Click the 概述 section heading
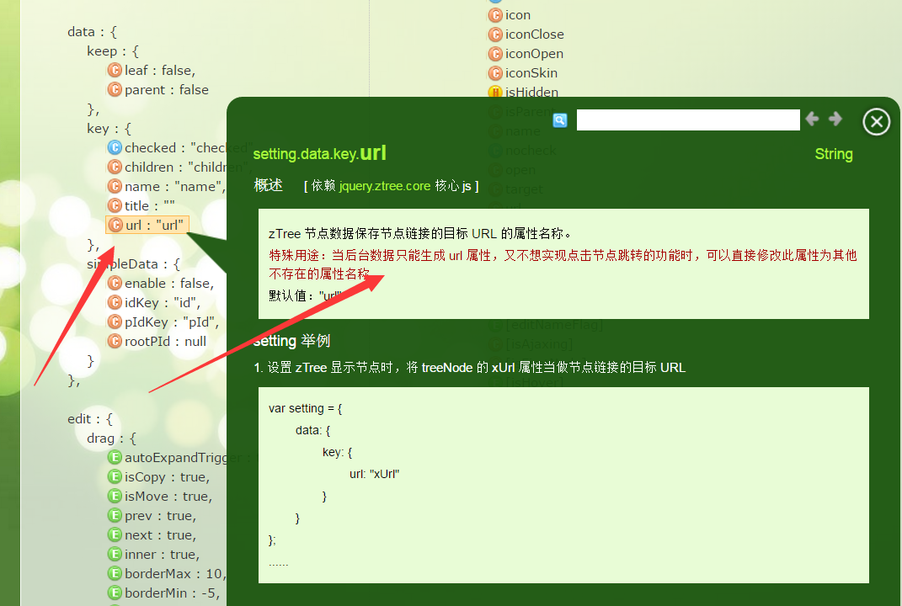The width and height of the screenshot is (902, 606). pos(268,185)
